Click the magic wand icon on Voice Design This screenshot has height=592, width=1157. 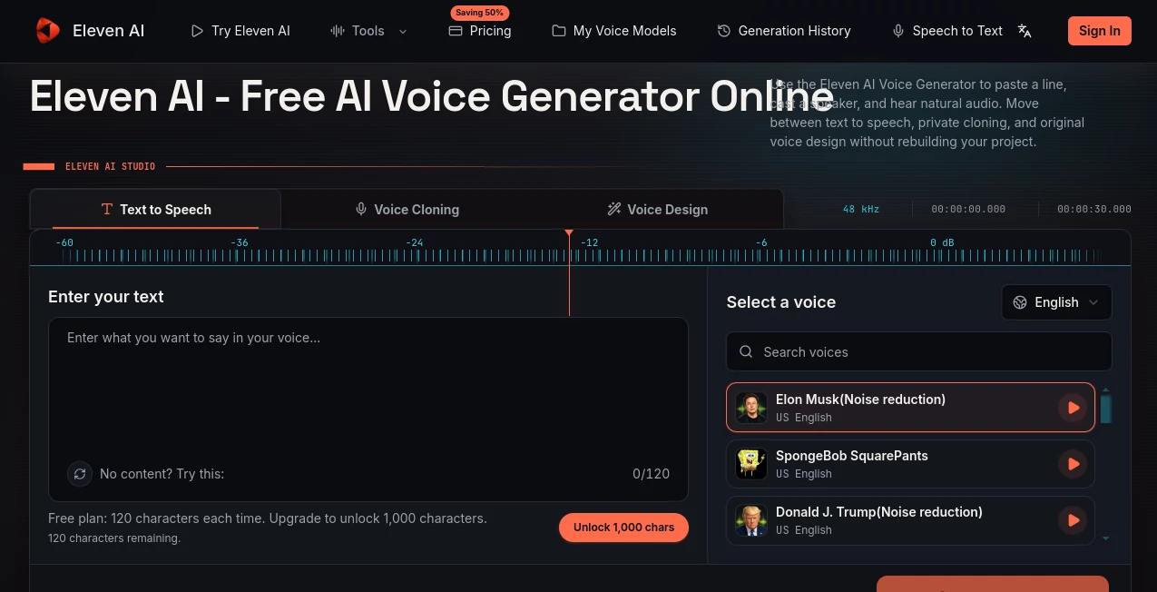coord(614,210)
